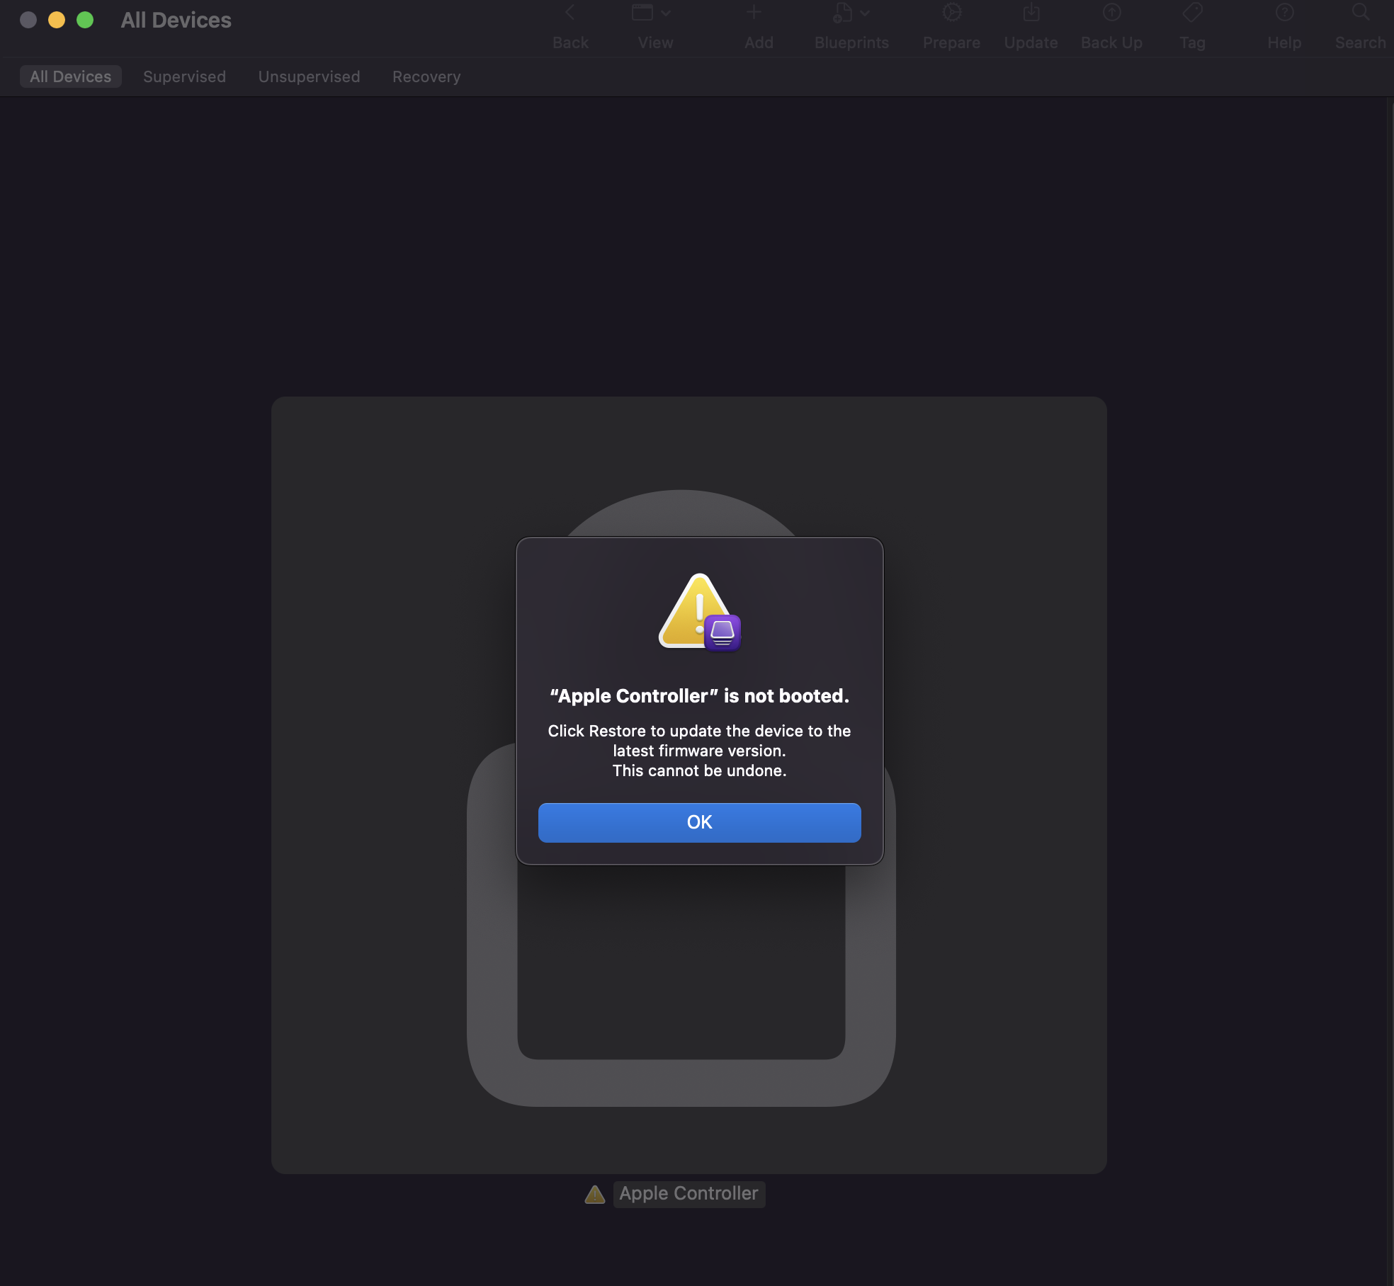Click the Add plus icon
The width and height of the screenshot is (1394, 1286).
coord(754,13)
